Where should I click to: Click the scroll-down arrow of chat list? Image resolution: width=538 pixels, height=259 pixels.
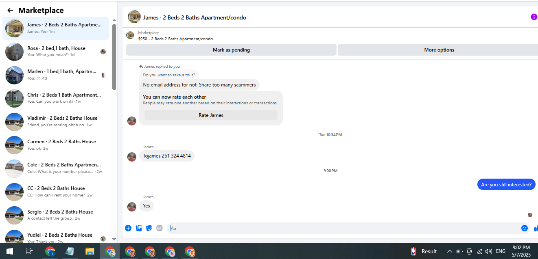click(x=114, y=239)
